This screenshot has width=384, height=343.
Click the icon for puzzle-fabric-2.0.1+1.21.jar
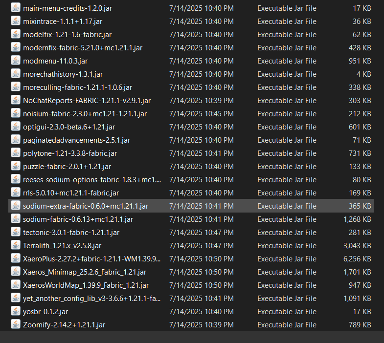tap(16, 166)
